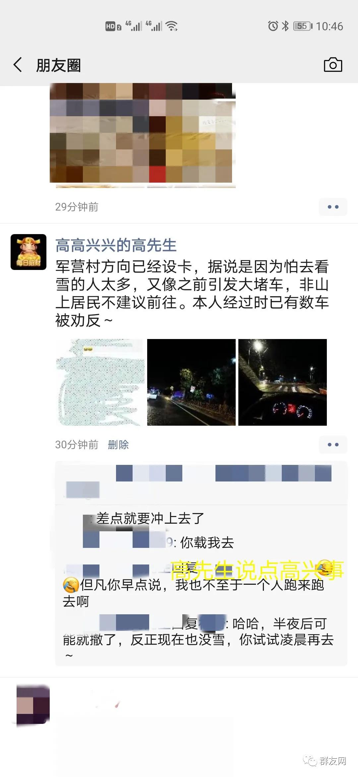Tap the 每日招财 avatar of 高先生
Image resolution: width=358 pixels, height=777 pixels.
pyautogui.click(x=29, y=252)
